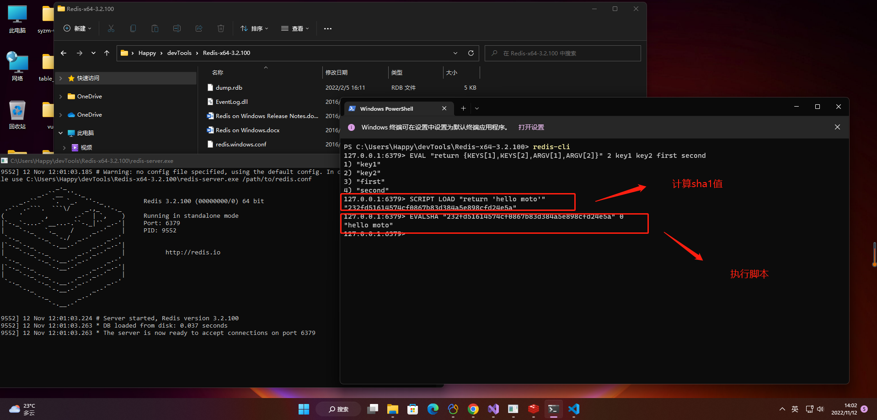Click the taskbar 搜索 search button
Image resolution: width=877 pixels, height=420 pixels.
(x=338, y=409)
